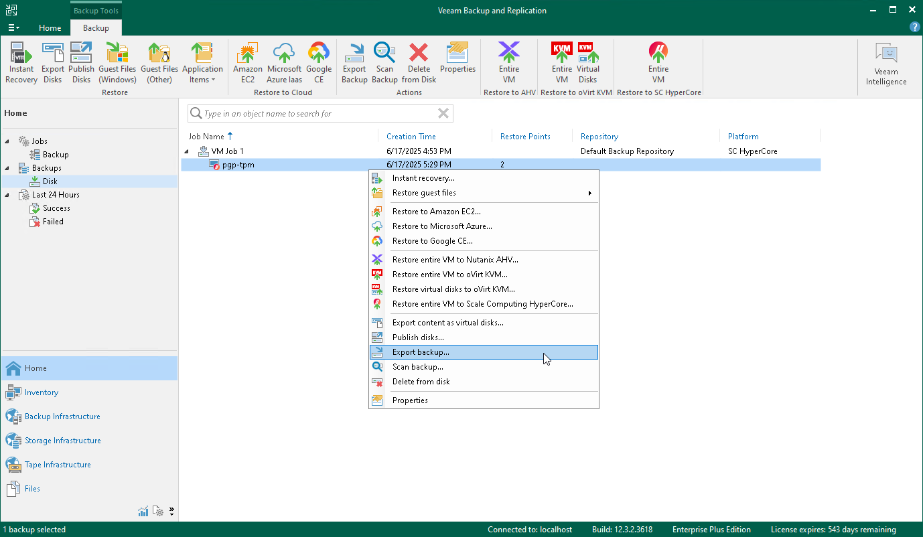The width and height of the screenshot is (923, 537).
Task: Select the Backup ribbon tab
Action: (x=96, y=28)
